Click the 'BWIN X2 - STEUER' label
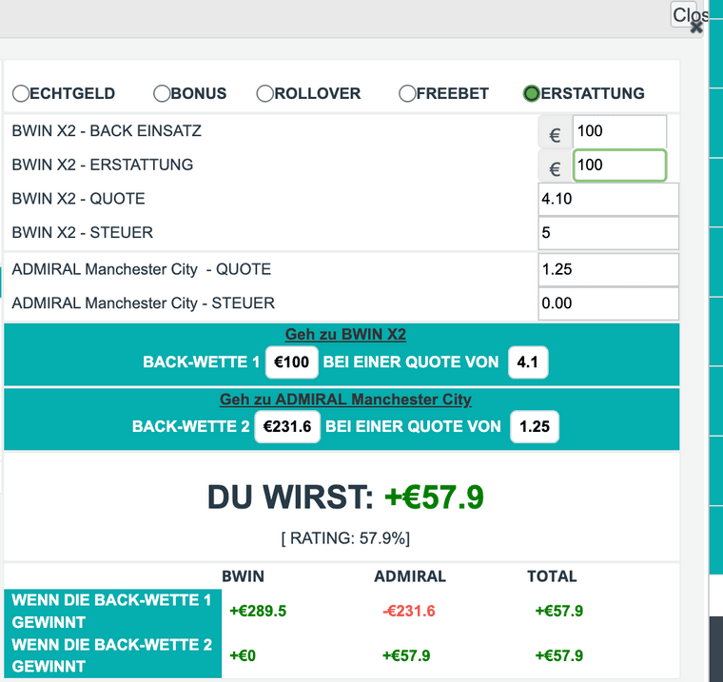Viewport: 723px width, 682px height. (x=82, y=232)
